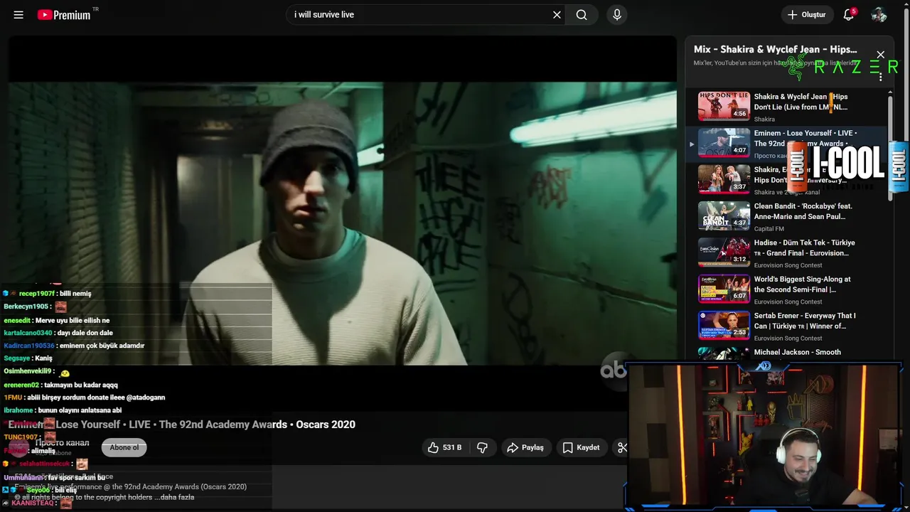
Task: Play Shakira 3:37 anniversary video thumbnail
Action: [x=724, y=179]
